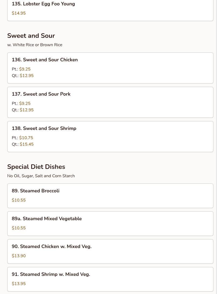This screenshot has height=294, width=222.
Task: Open the Steamed Broccoli item
Action: (x=36, y=191)
